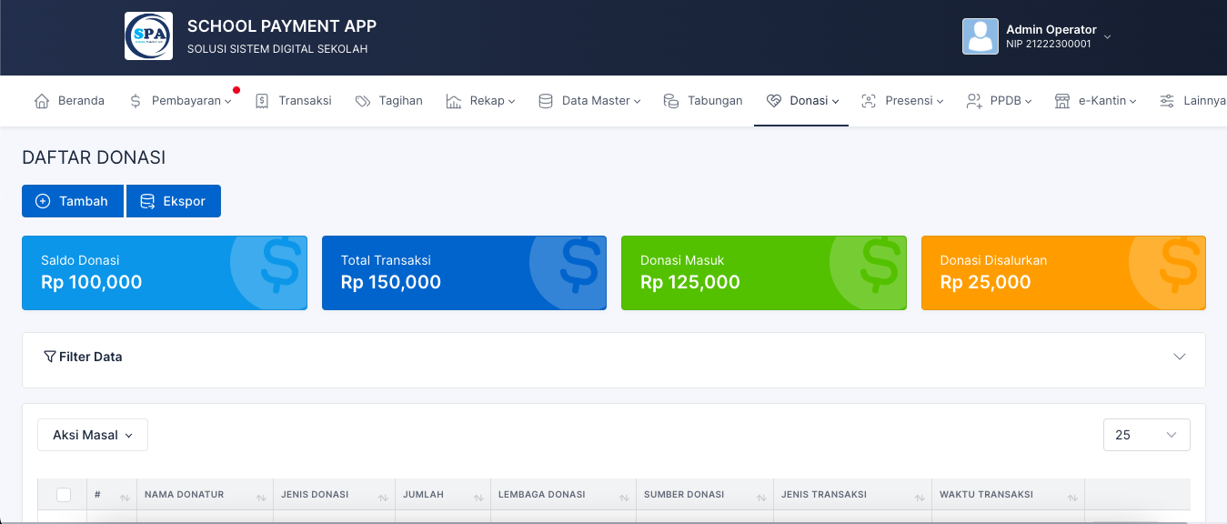Open the rows-per-page dropdown showing 25
The height and width of the screenshot is (524, 1227).
click(x=1146, y=435)
